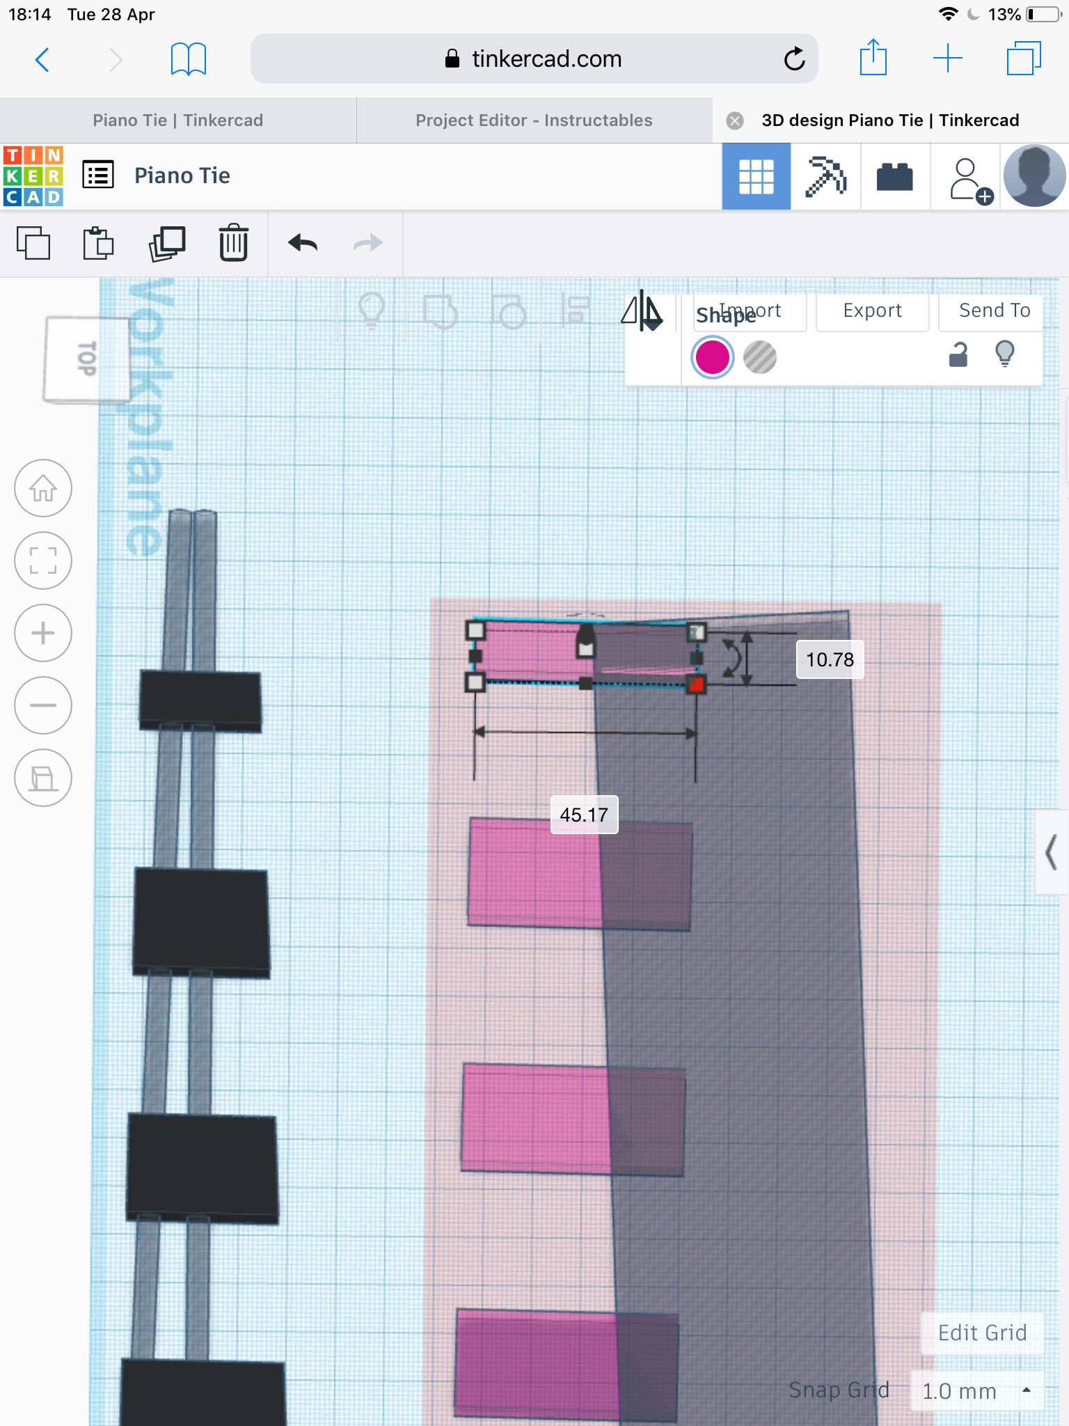The height and width of the screenshot is (1426, 1069).
Task: Switch to 3D design grid view
Action: point(757,176)
